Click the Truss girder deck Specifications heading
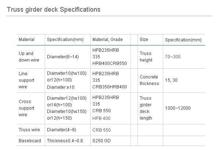Image resolution: width=223 pixels, height=150 pixels. pyautogui.click(x=54, y=10)
